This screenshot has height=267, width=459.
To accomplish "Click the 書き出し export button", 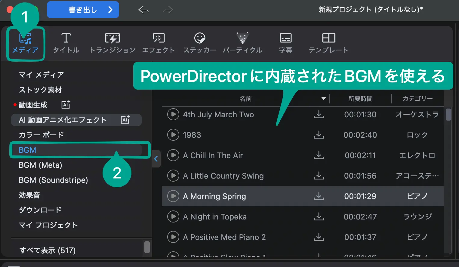I will click(x=83, y=10).
